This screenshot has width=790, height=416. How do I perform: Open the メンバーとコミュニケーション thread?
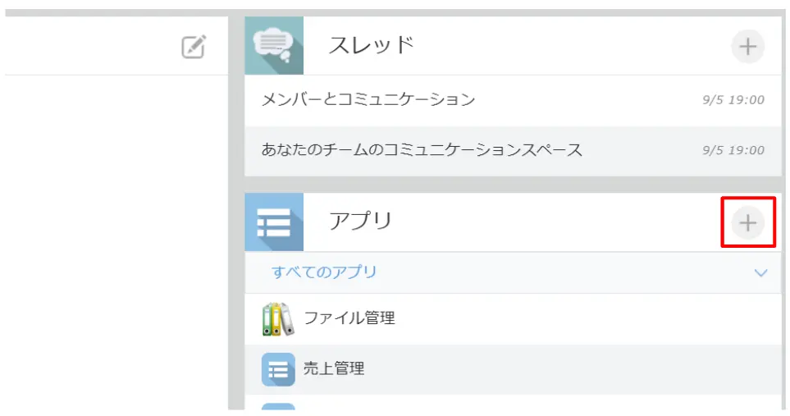(368, 100)
